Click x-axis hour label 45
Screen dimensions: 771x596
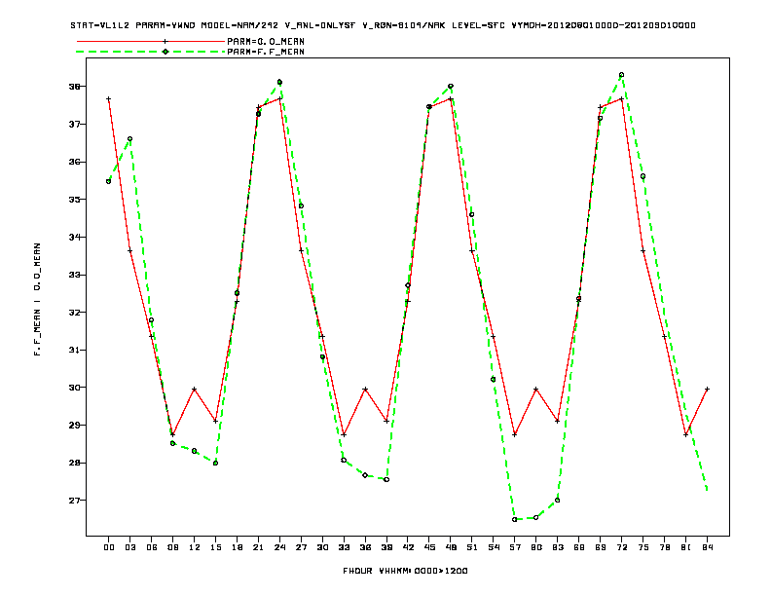click(x=429, y=547)
